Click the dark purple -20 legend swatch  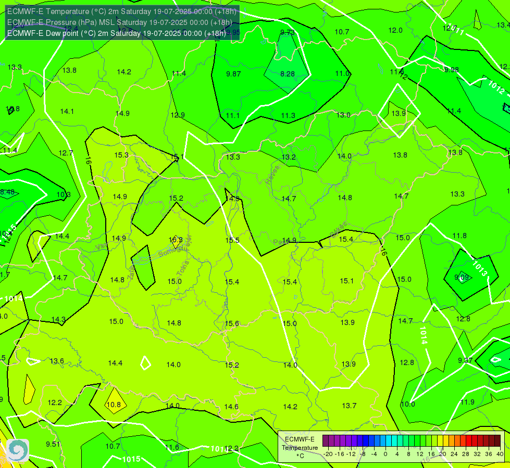point(326,441)
